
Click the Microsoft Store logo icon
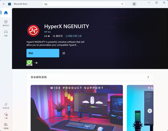(x=9, y=4)
